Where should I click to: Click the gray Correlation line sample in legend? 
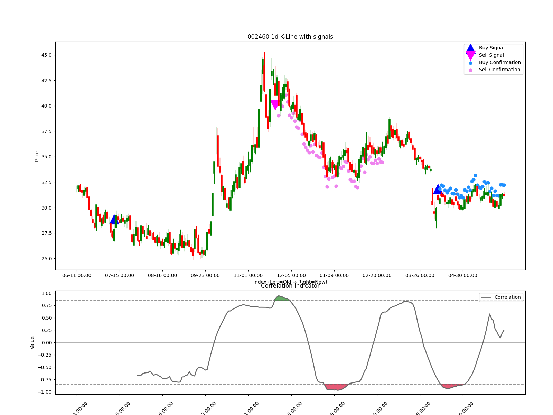tap(486, 297)
